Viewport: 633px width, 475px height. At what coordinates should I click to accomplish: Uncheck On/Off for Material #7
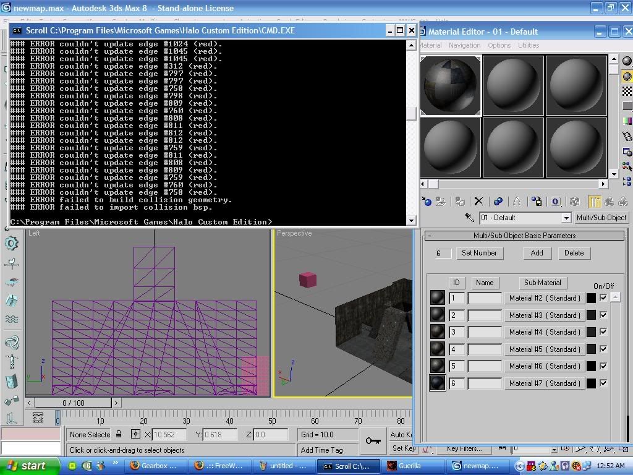point(603,383)
